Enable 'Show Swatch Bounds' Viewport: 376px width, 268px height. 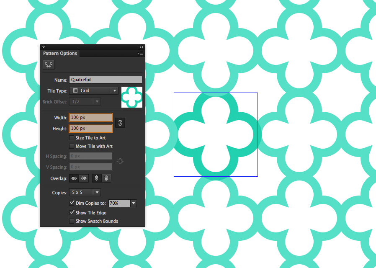coord(72,221)
